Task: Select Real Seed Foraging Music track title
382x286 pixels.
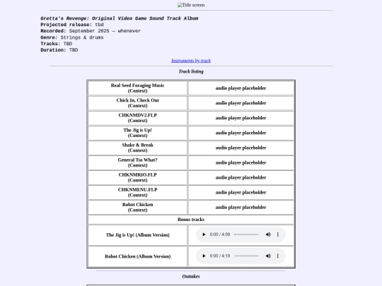Action: tap(138, 85)
